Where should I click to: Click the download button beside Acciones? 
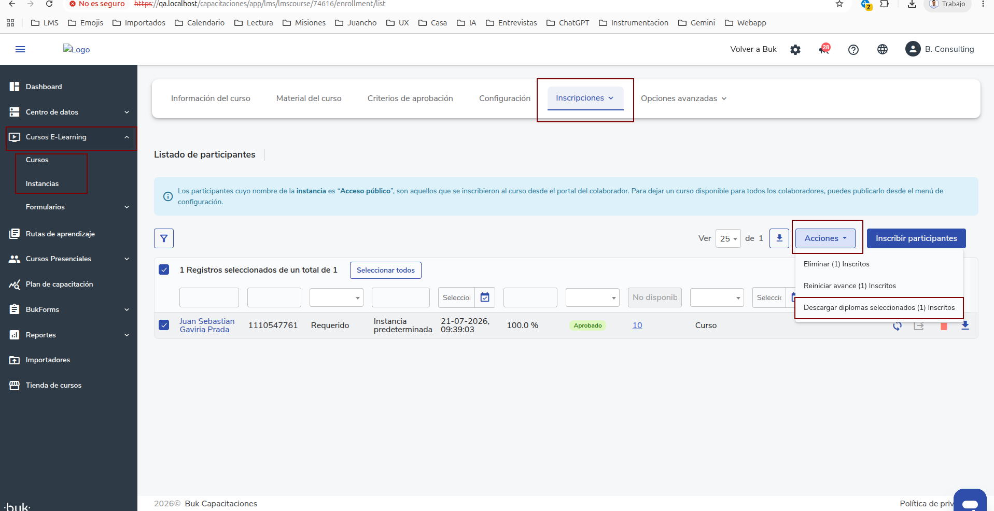click(779, 238)
